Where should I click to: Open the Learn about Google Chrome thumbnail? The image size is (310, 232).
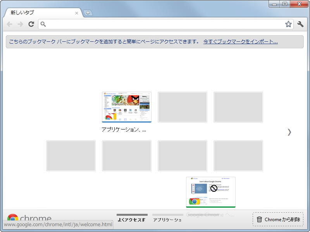click(x=211, y=193)
